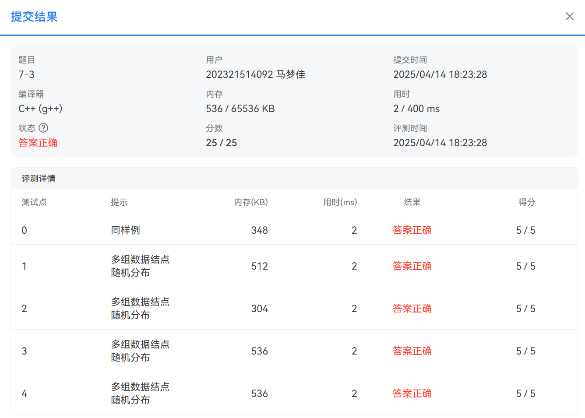Click 答案正确 result for test point 3

[x=412, y=351]
